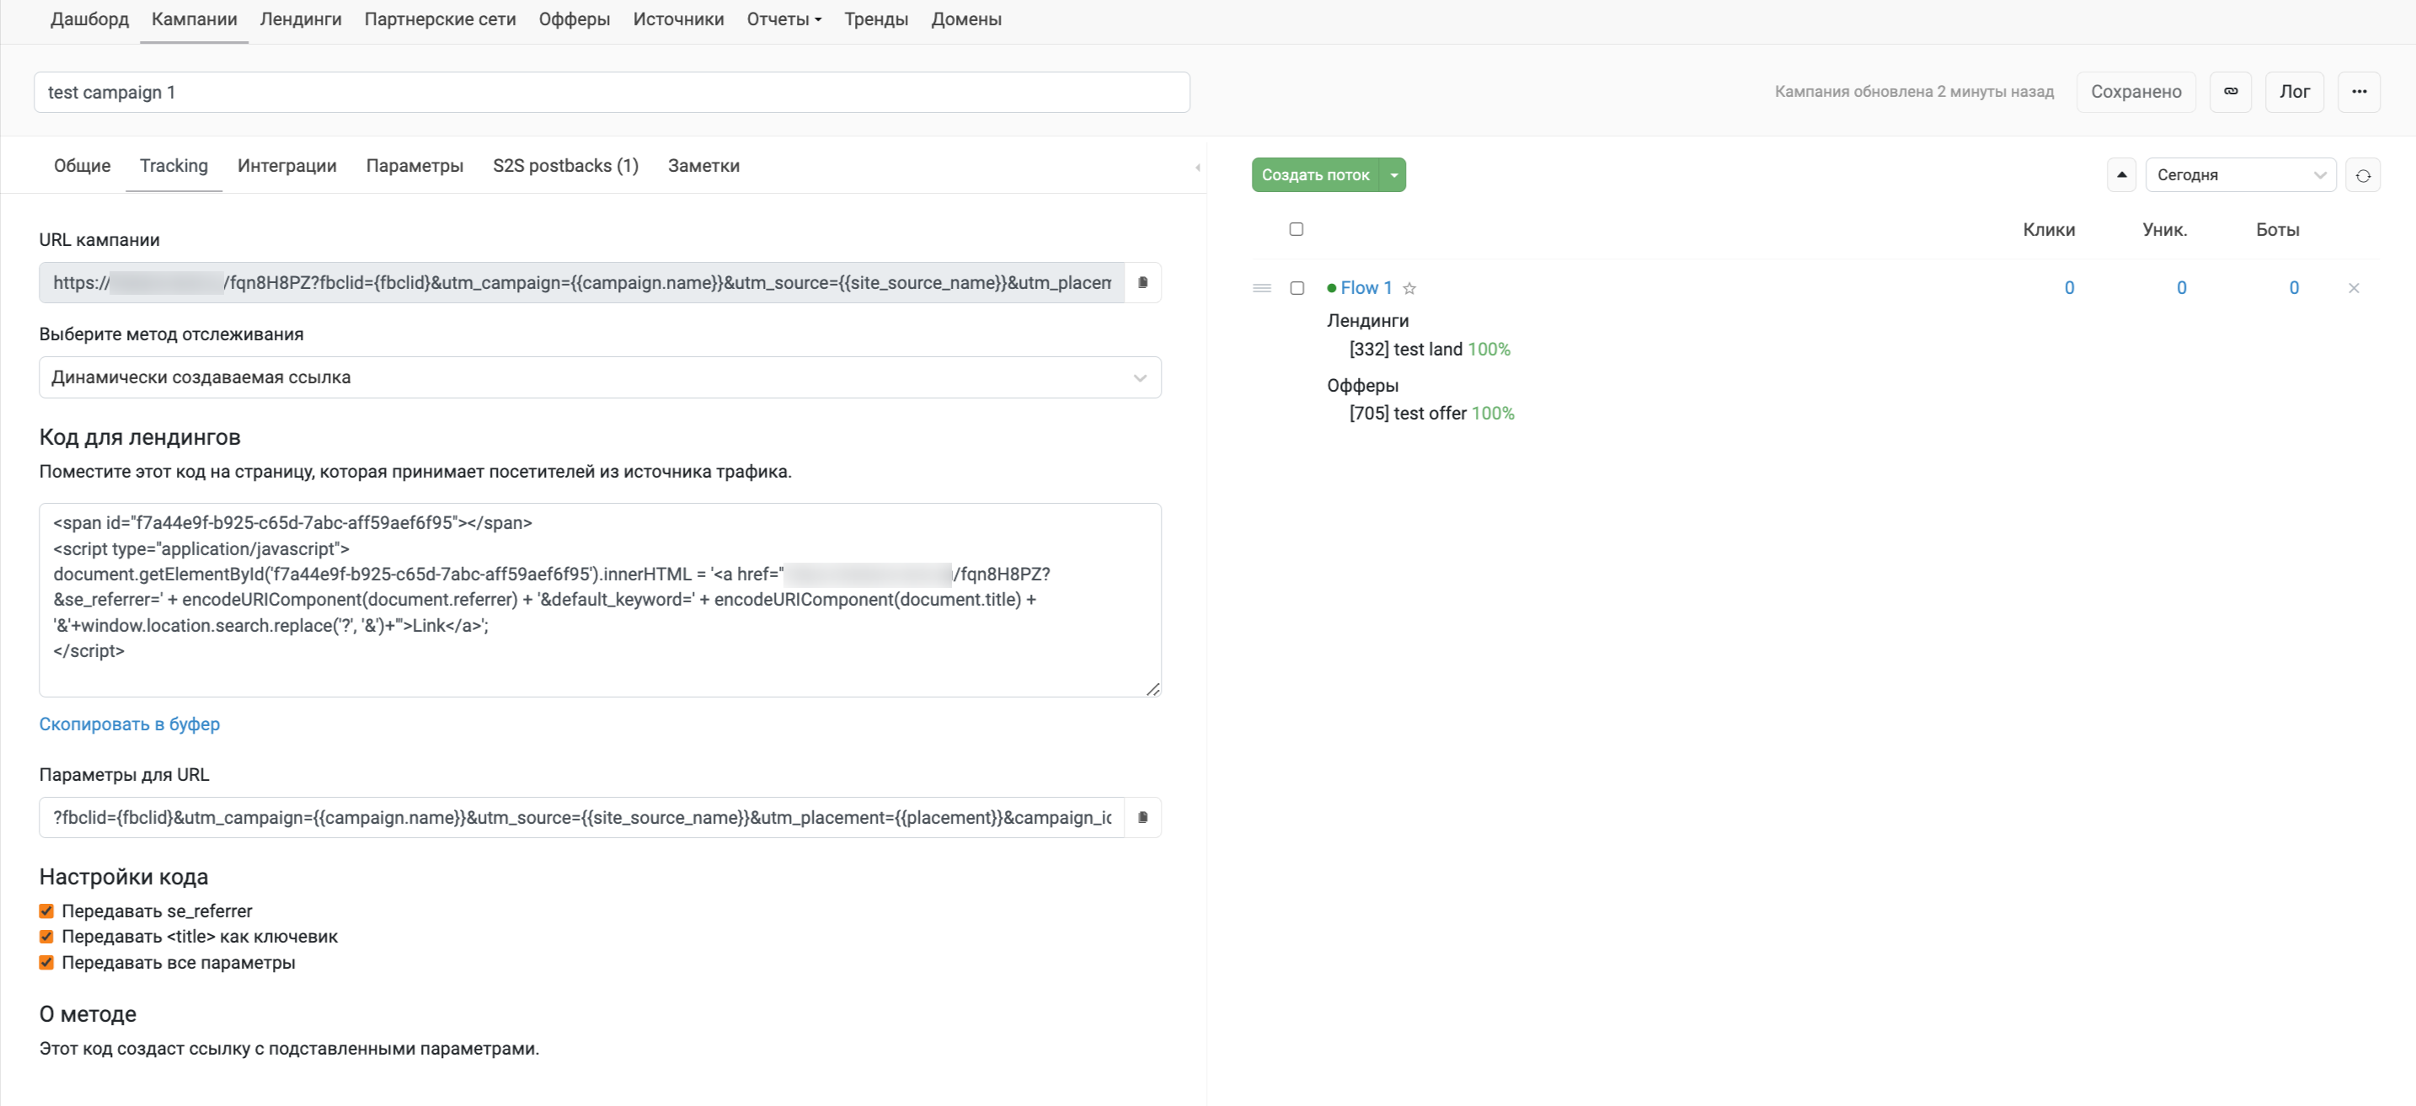2416x1106 pixels.
Task: Open the Тренды section
Action: 876,19
